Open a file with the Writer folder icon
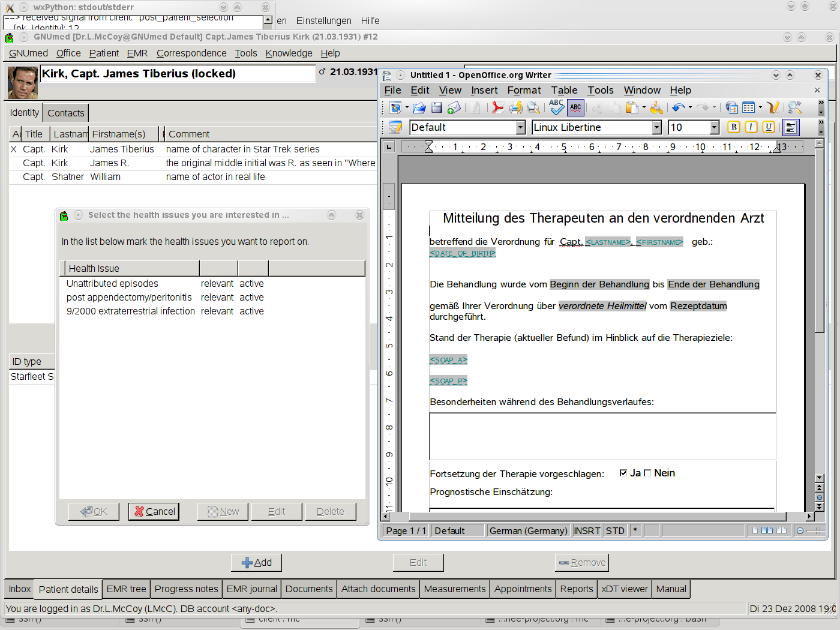The width and height of the screenshot is (840, 630). [x=419, y=107]
